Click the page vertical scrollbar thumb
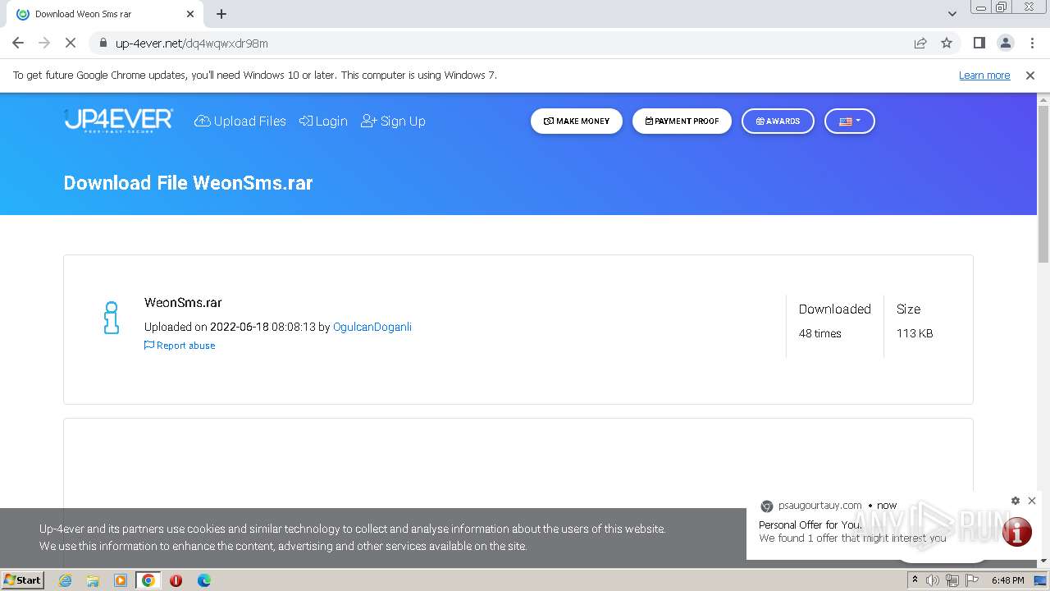Screen dimensions: 1050x591 tap(1043, 184)
